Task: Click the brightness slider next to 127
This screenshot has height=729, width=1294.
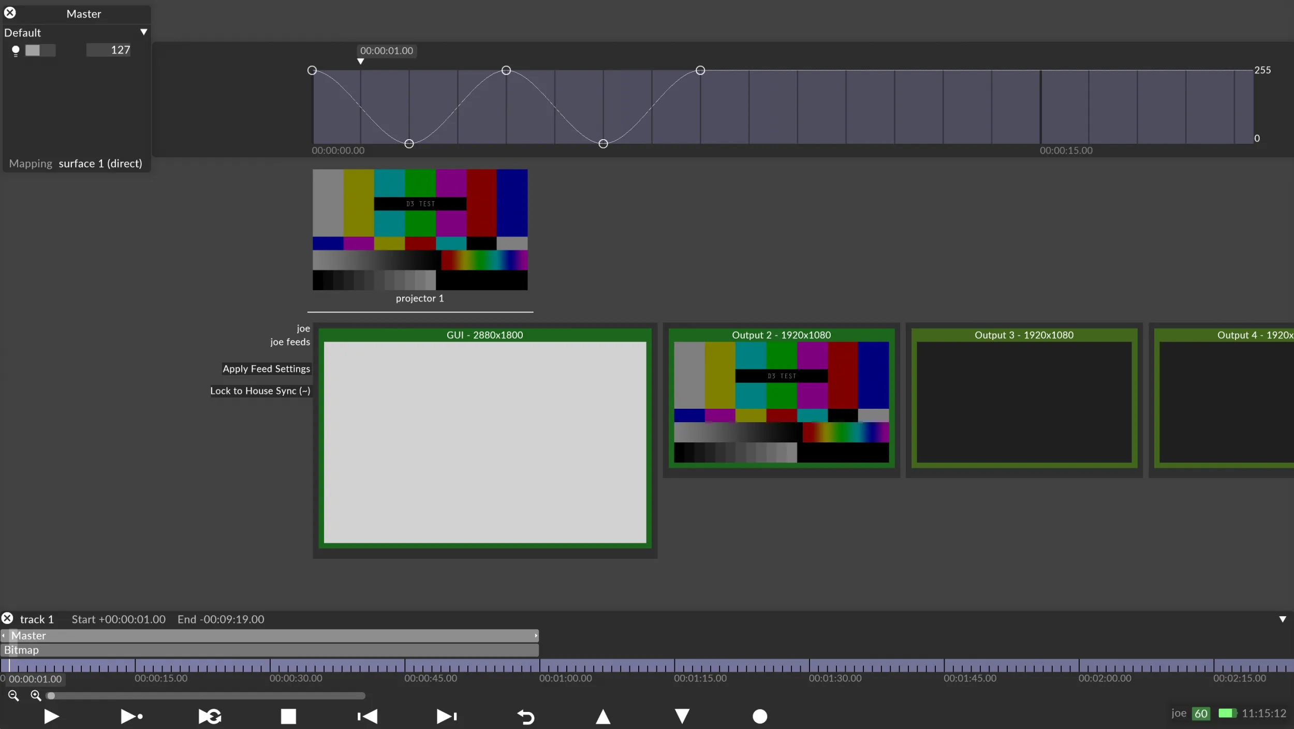Action: coord(40,50)
